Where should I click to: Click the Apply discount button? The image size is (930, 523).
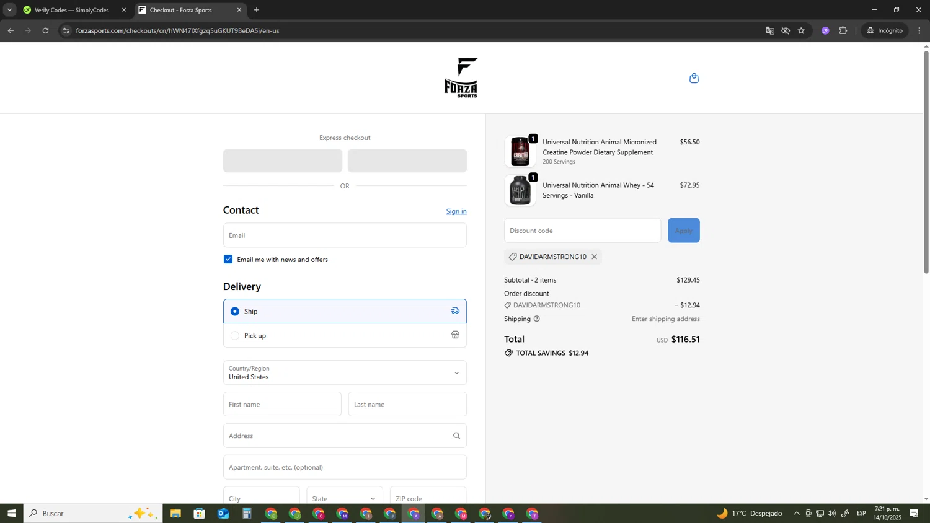tap(683, 231)
